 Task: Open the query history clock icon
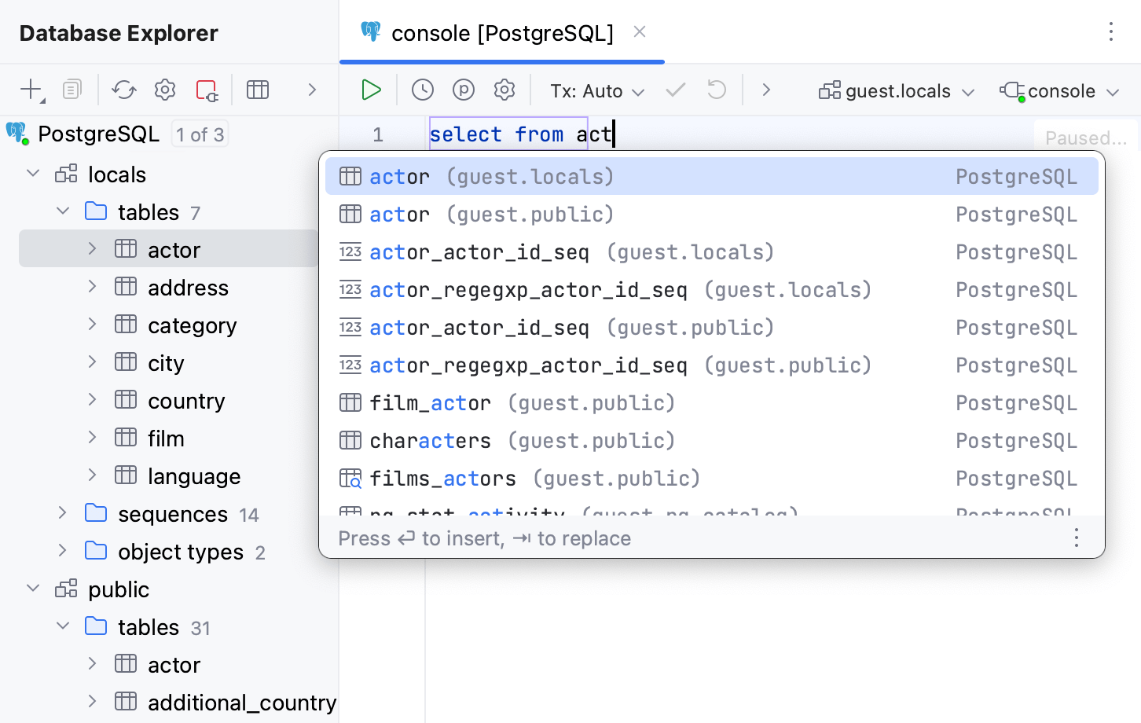423,90
